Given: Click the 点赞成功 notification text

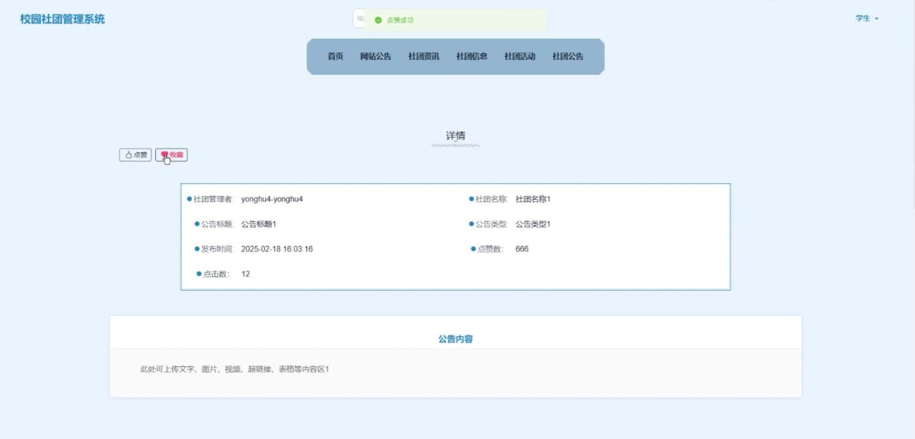Looking at the screenshot, I should click(400, 20).
